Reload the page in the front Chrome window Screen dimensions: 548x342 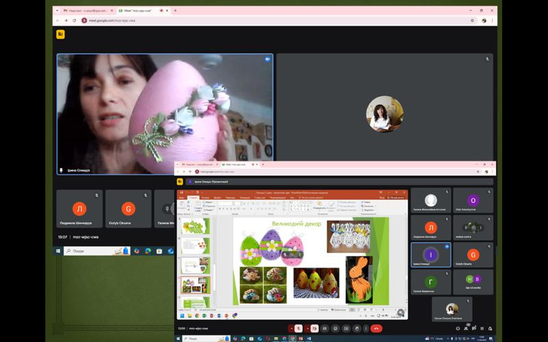click(190, 172)
